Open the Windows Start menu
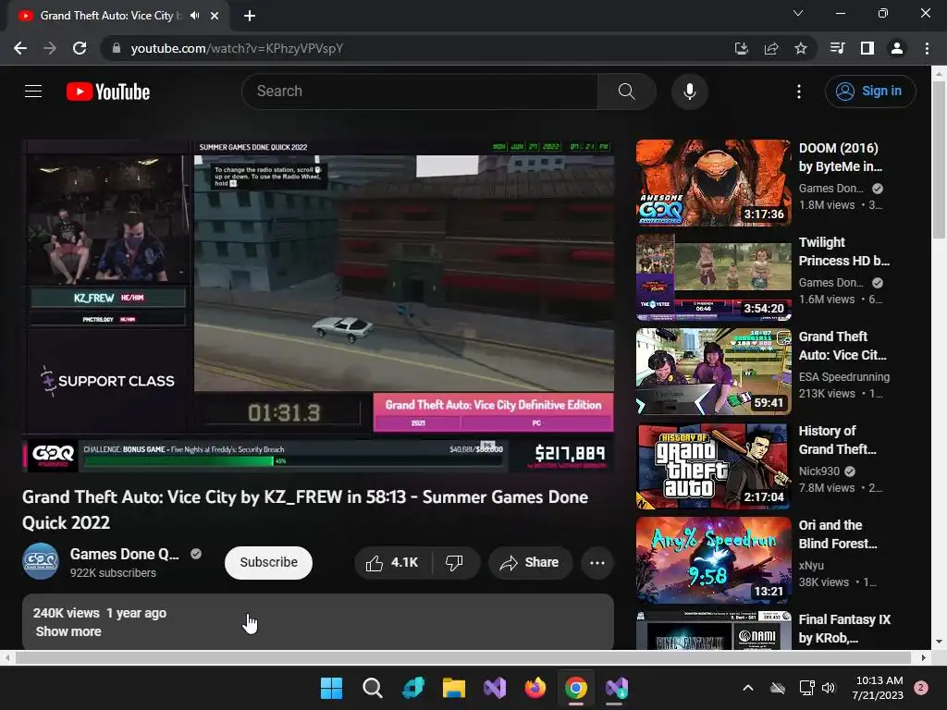Screen dimensions: 947x710 (x=331, y=688)
